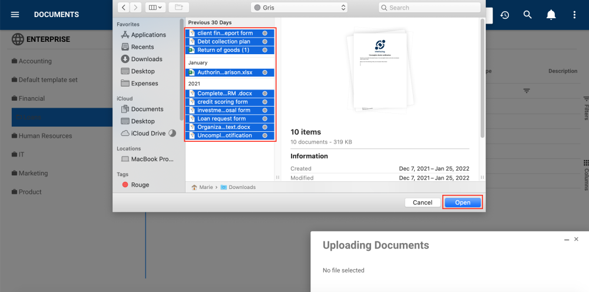Close the Uploading Documents panel

pyautogui.click(x=576, y=239)
